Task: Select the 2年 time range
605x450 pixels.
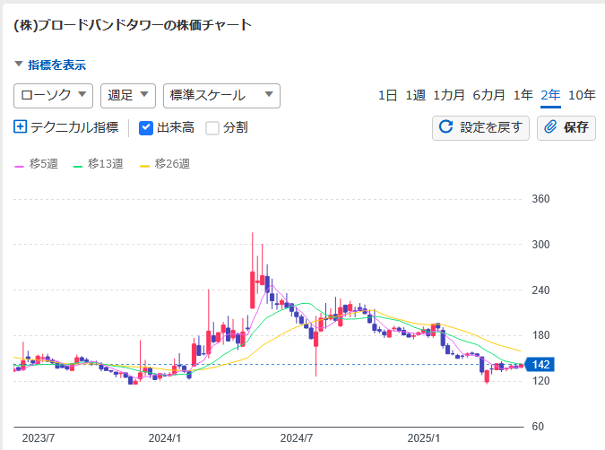Action: pyautogui.click(x=550, y=95)
